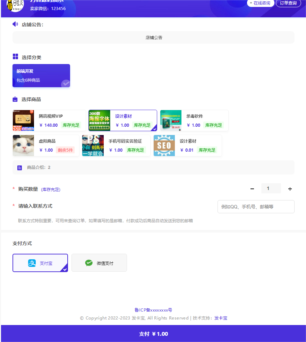Click the speaker announcement icon
The height and width of the screenshot is (342, 306).
(15, 24)
